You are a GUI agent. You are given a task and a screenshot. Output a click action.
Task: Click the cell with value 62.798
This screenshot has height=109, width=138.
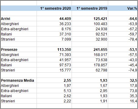(x=90, y=70)
